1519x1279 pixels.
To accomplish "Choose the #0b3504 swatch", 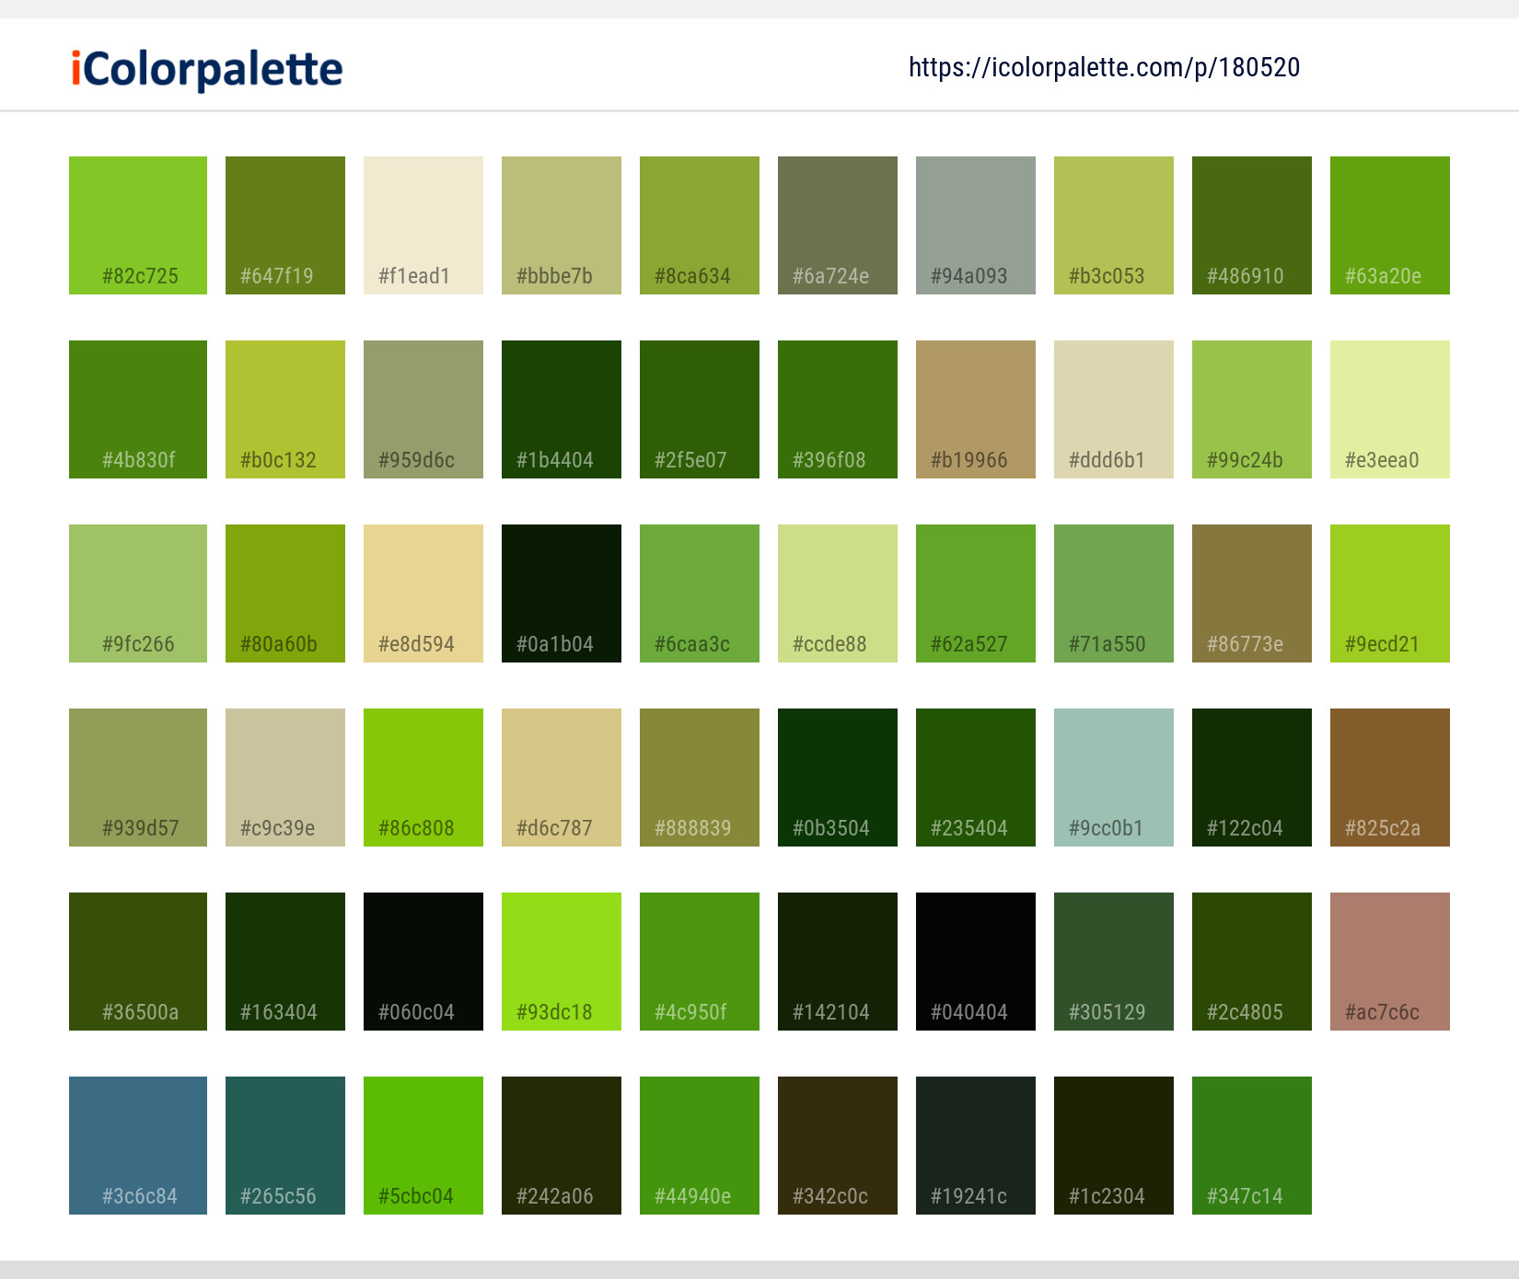I will point(838,778).
